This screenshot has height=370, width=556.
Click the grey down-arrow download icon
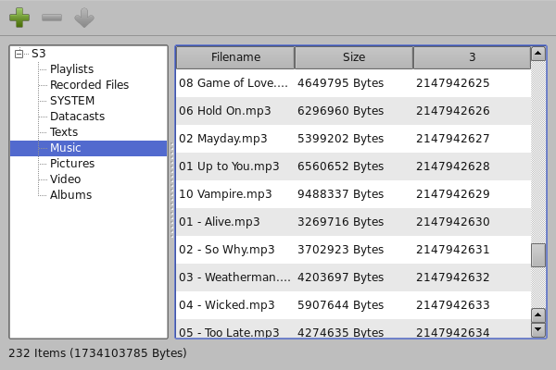point(84,18)
